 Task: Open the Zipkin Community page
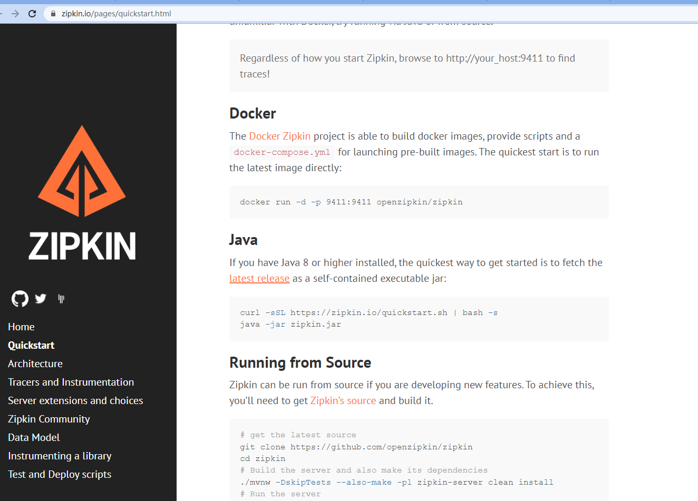pyautogui.click(x=49, y=419)
